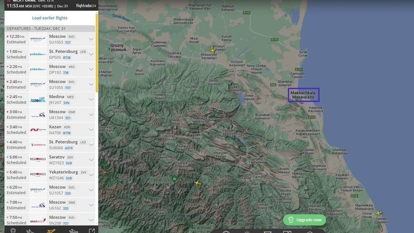Click the A319 aircraft type tag for SU6066
The width and height of the screenshot is (414, 233).
pyautogui.click(x=69, y=148)
